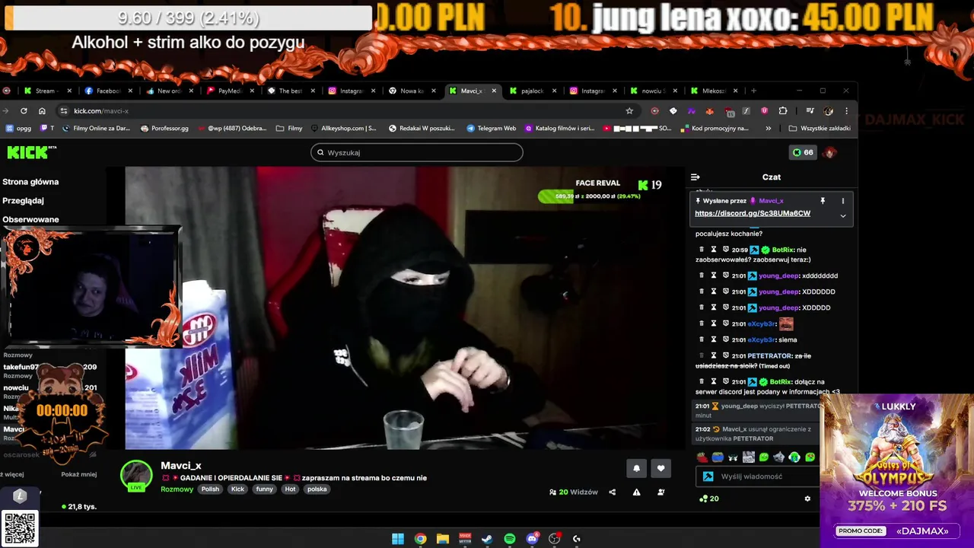Show more bookmarks with the overflow chevron
This screenshot has height=548, width=974.
pyautogui.click(x=769, y=129)
